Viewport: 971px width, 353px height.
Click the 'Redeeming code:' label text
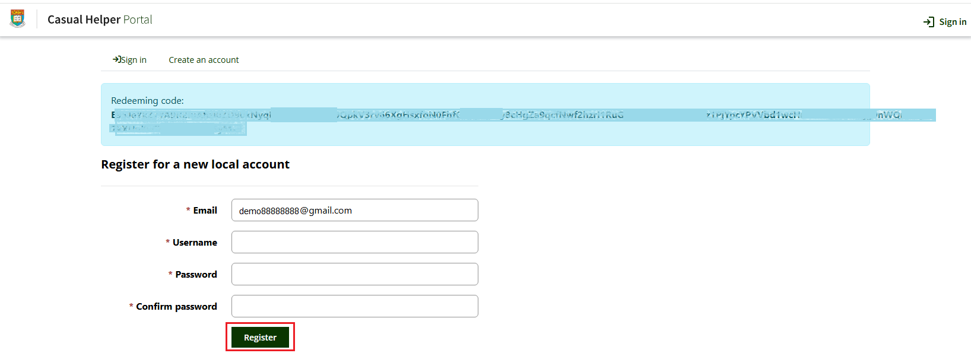[147, 101]
